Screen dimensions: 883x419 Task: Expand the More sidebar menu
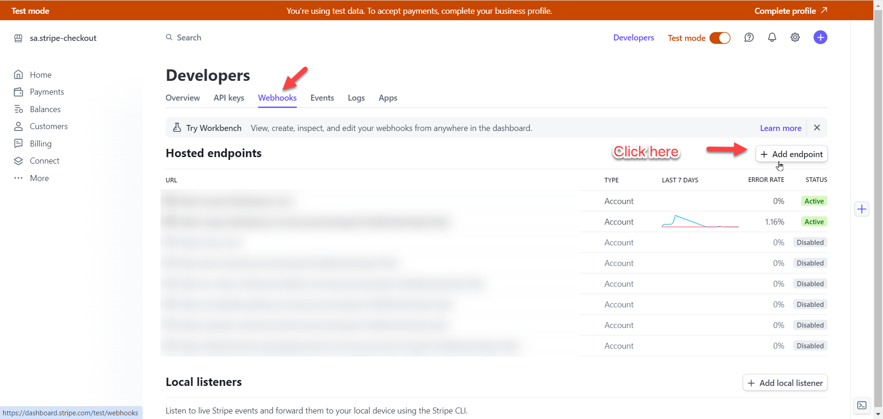click(x=39, y=178)
